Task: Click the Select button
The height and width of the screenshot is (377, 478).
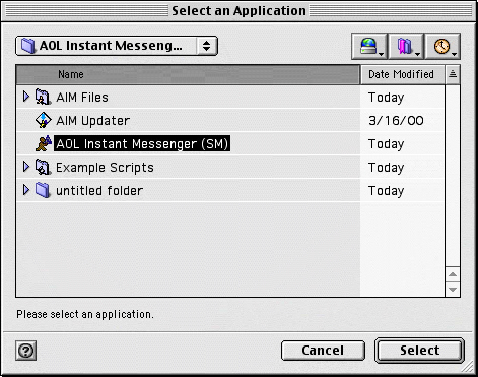Action: [x=420, y=351]
